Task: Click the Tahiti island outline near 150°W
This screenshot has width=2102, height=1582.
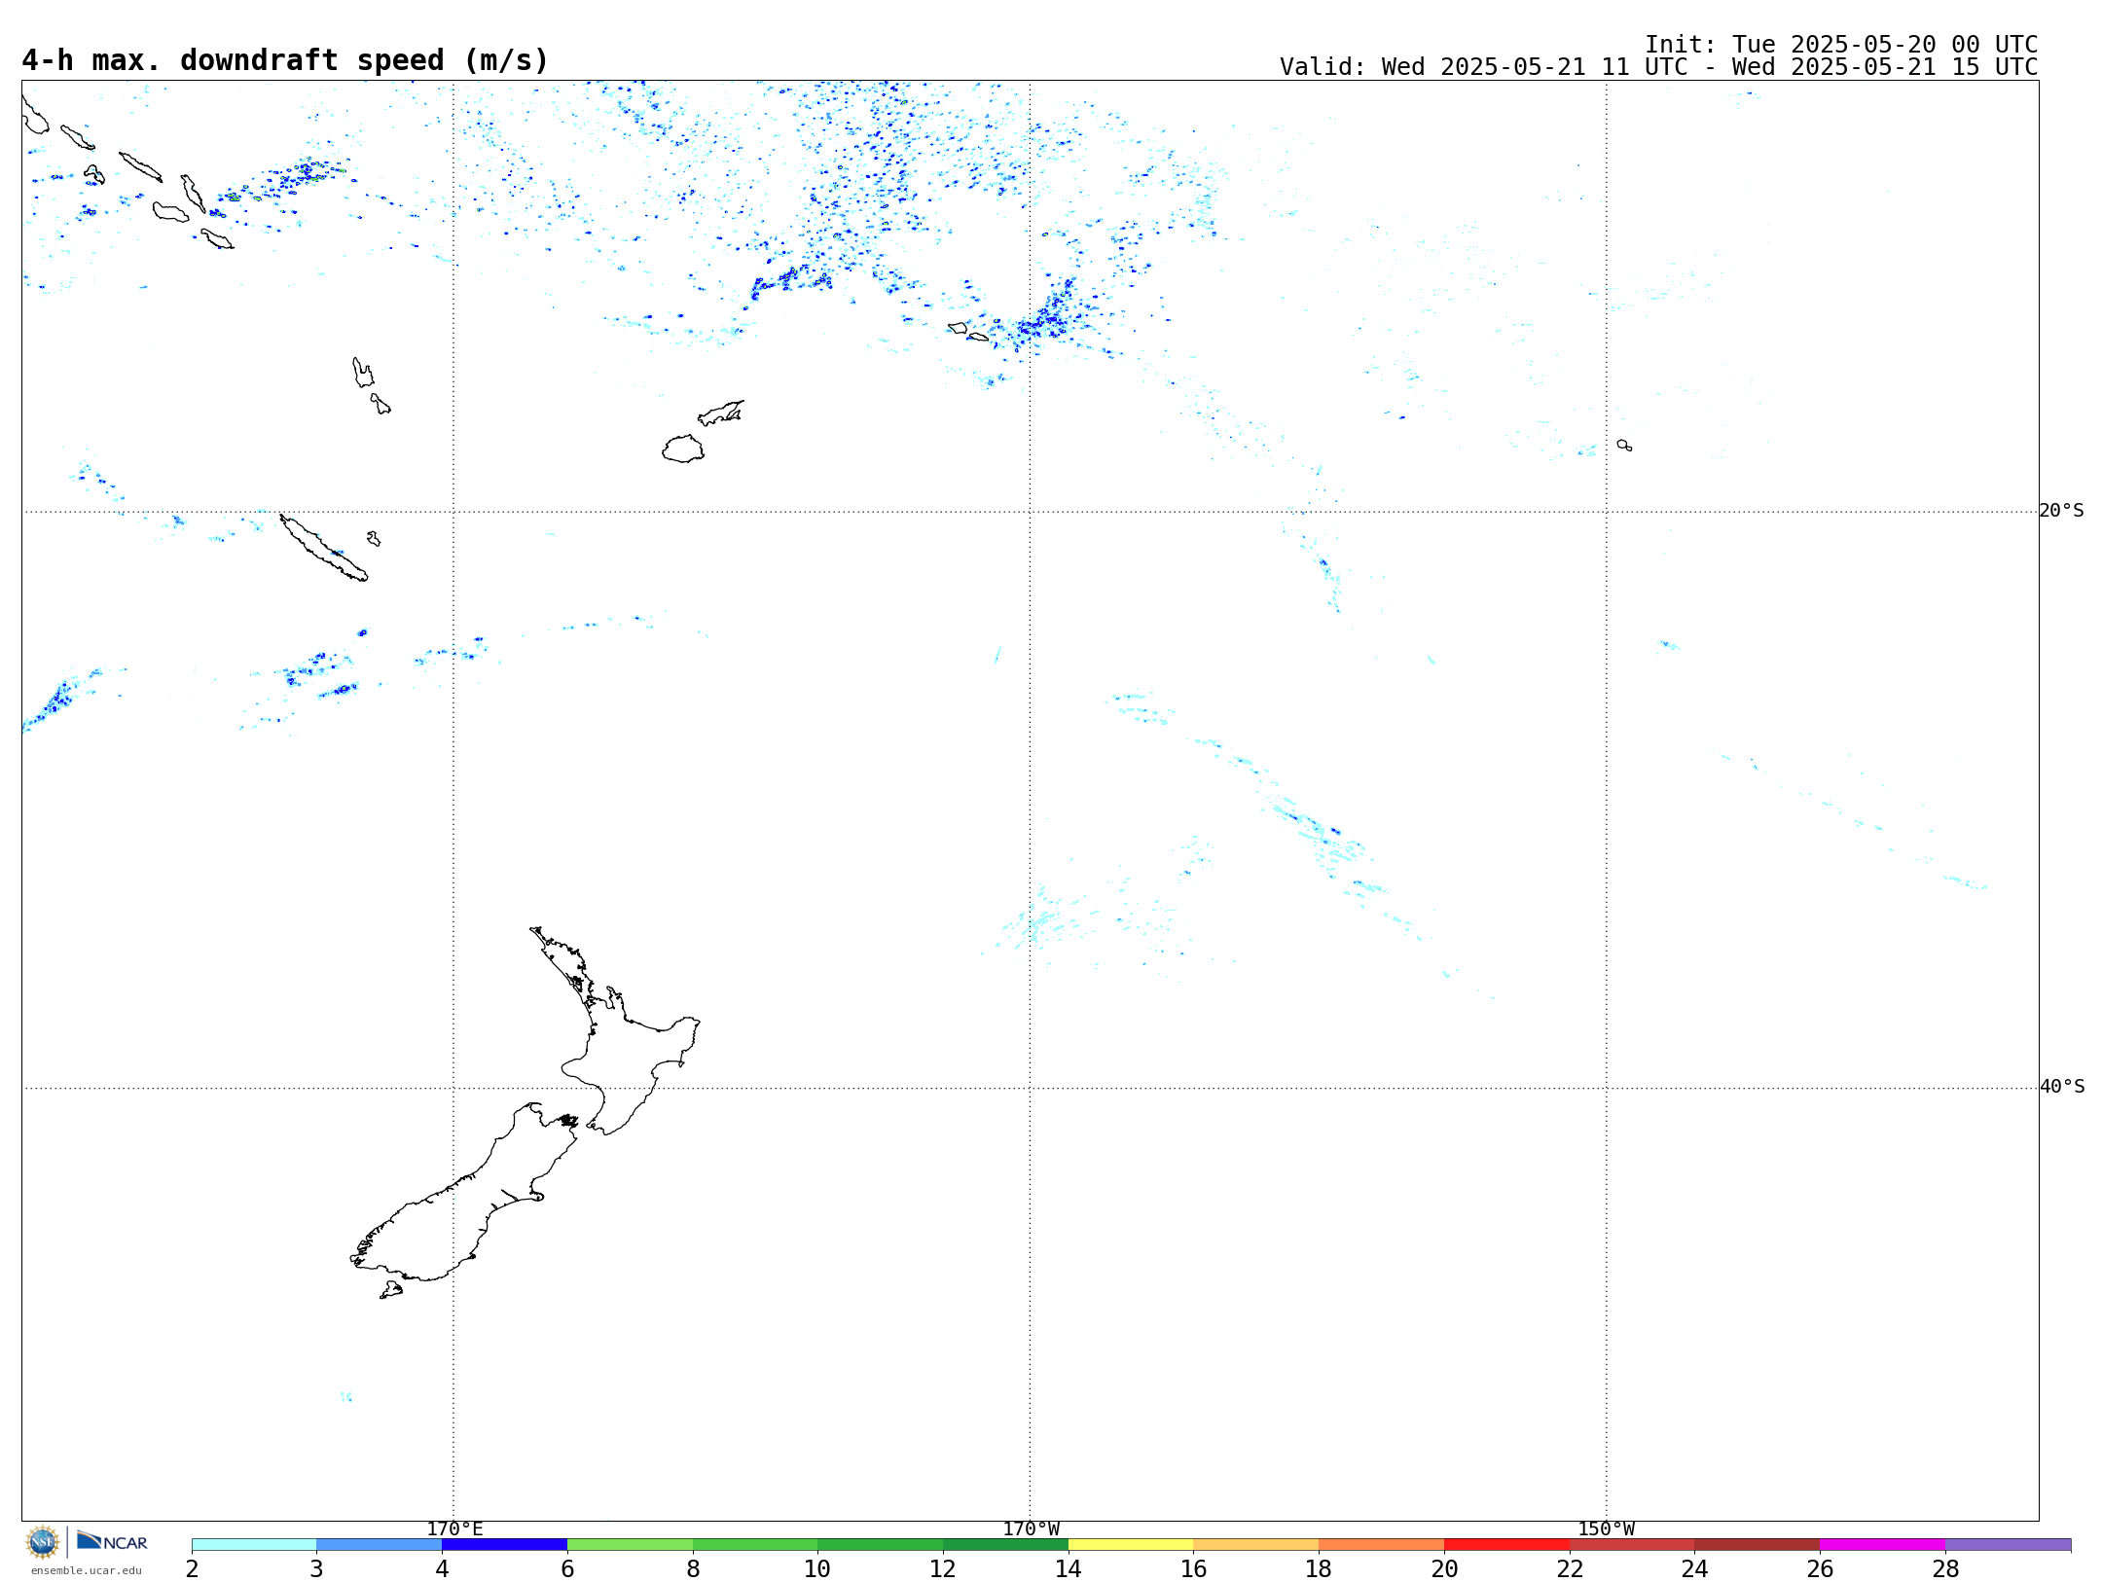Action: click(1624, 445)
